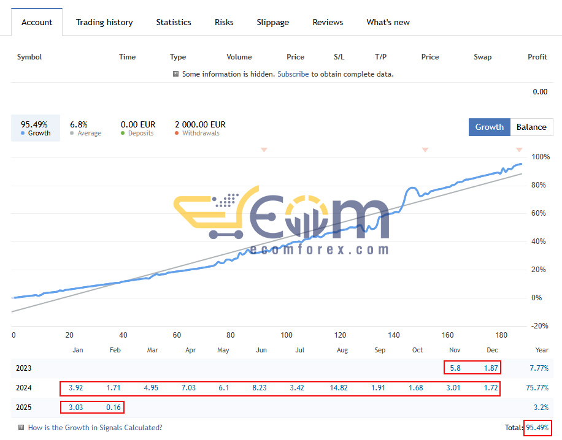The image size is (562, 440).
Task: Click the Time column header
Action: 127,57
